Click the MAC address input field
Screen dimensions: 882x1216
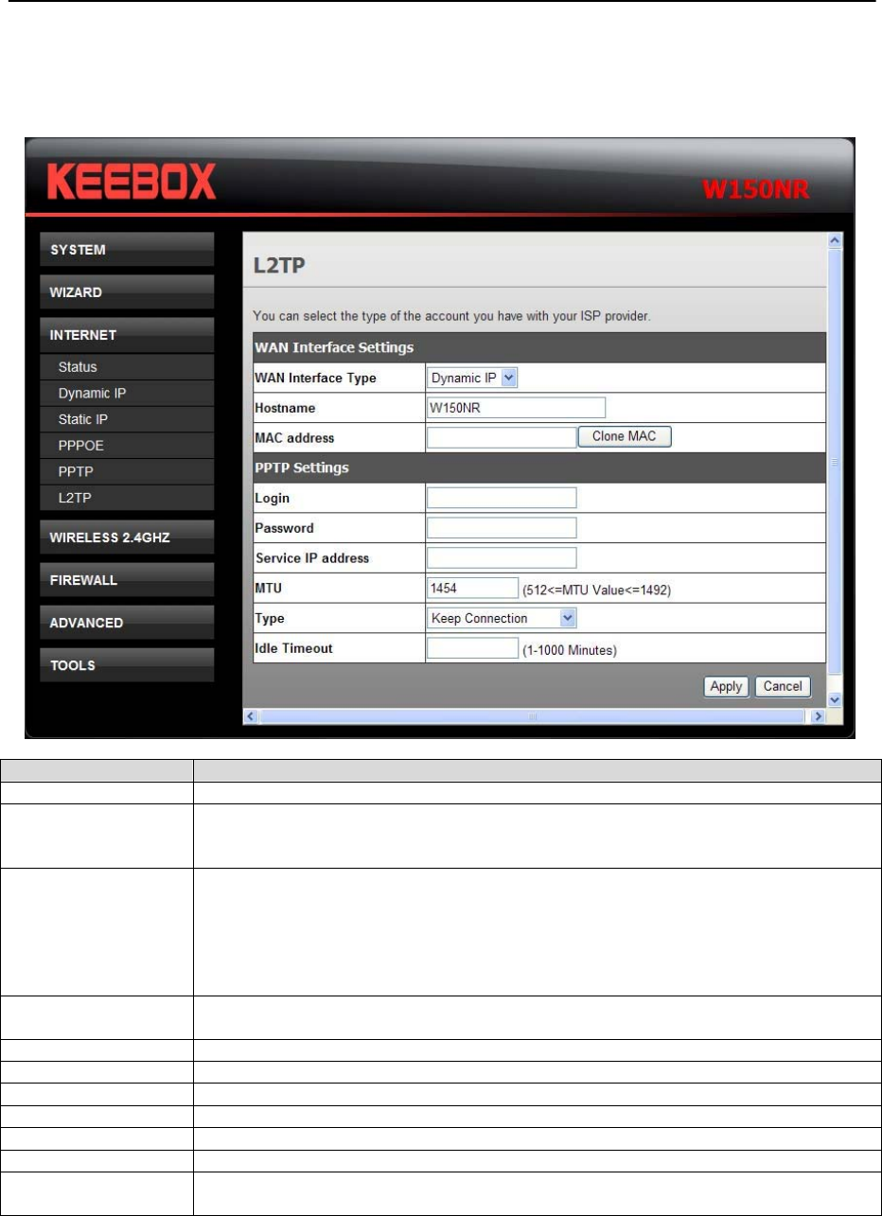502,437
